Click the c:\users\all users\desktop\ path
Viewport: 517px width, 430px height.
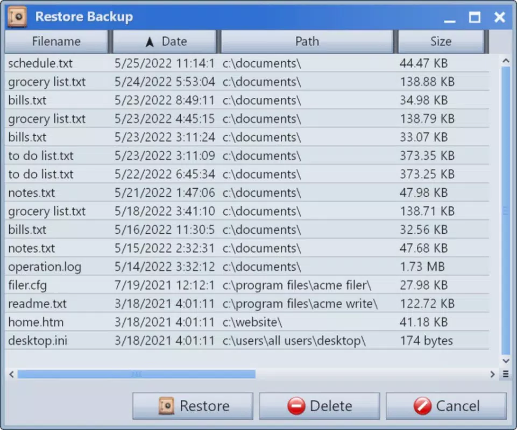[294, 341]
